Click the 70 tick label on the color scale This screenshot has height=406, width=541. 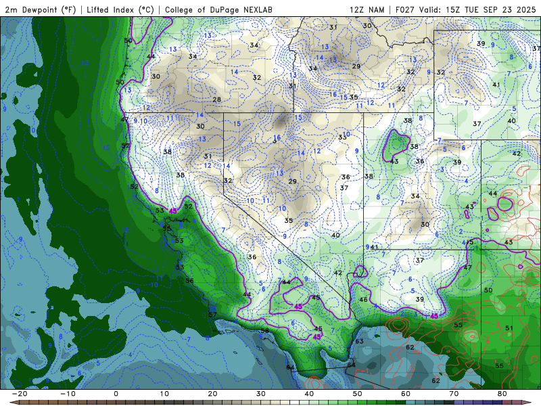454,394
